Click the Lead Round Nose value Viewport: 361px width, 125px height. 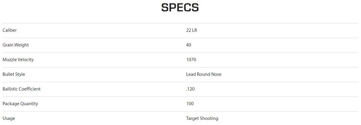[204, 74]
